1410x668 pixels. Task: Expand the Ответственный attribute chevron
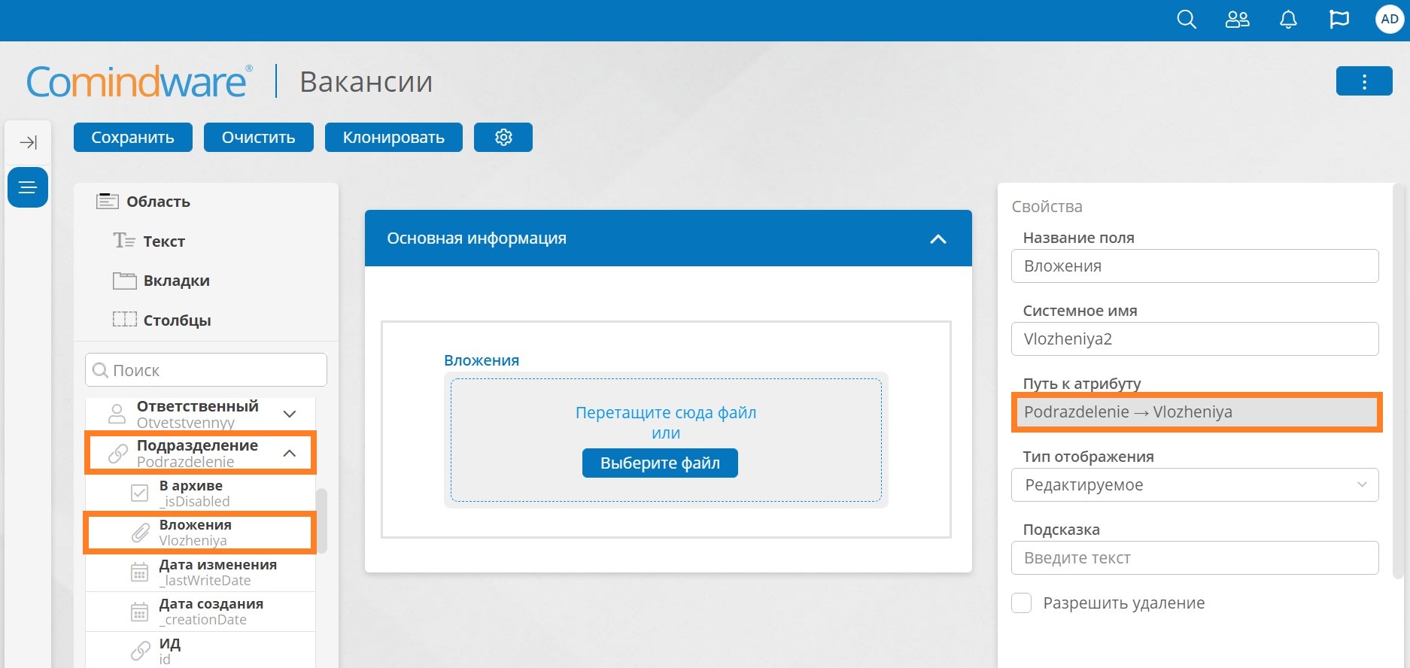pyautogui.click(x=290, y=414)
